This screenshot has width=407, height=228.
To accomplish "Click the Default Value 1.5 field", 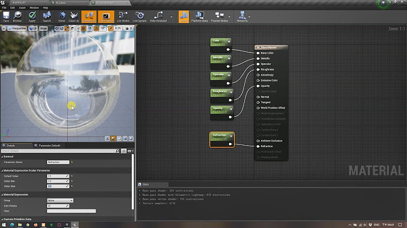I will [x=58, y=176].
